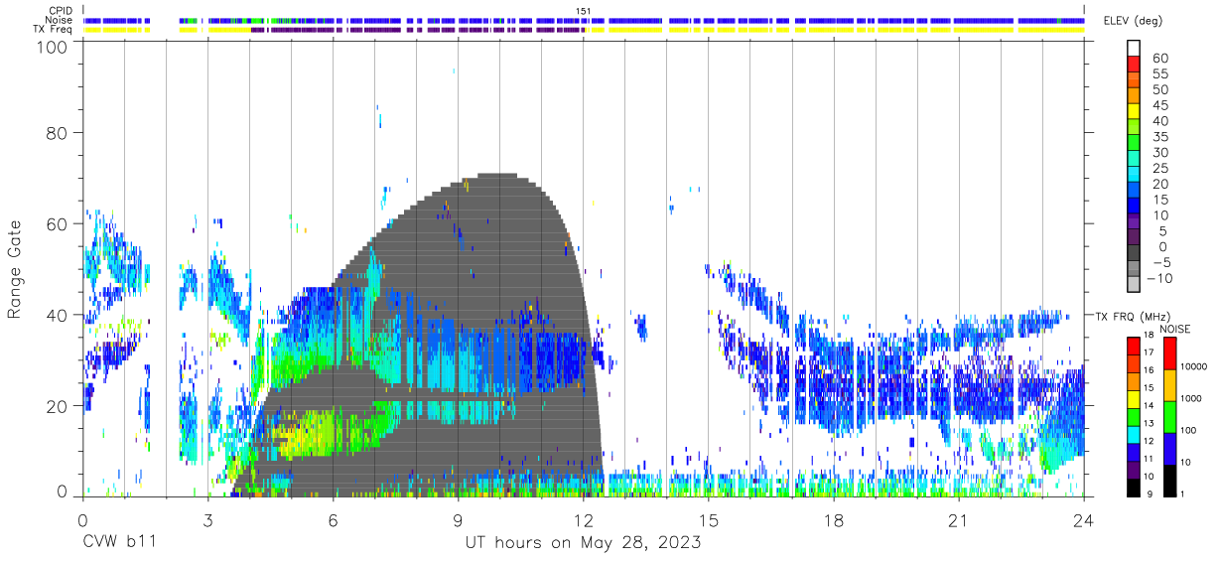Click the x-axis tick label '21'
1219x563 pixels.
click(959, 520)
